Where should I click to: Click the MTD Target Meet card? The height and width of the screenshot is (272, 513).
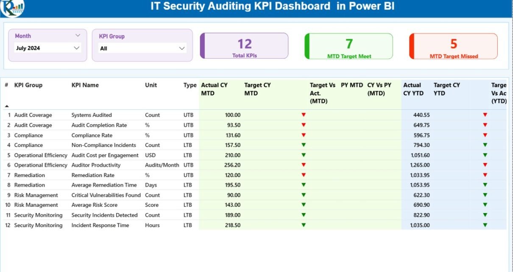coord(349,46)
